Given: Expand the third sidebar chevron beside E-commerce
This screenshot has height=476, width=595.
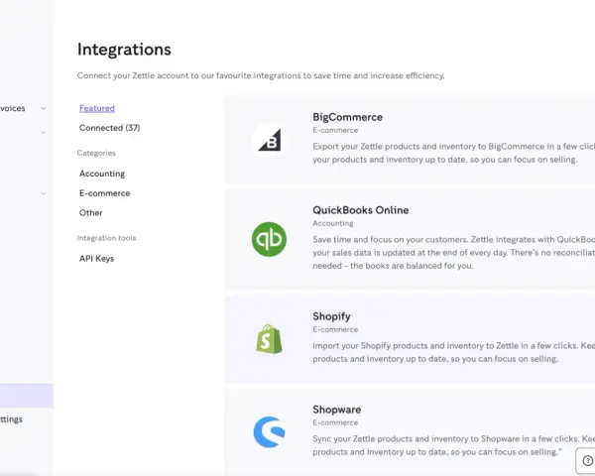Looking at the screenshot, I should coord(44,193).
